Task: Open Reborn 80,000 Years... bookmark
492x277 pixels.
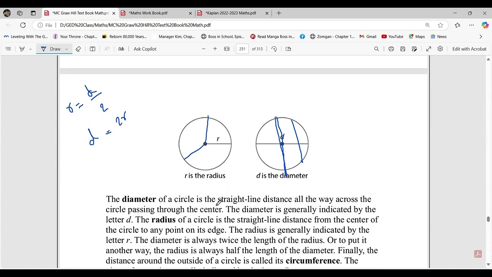Action: coord(125,37)
